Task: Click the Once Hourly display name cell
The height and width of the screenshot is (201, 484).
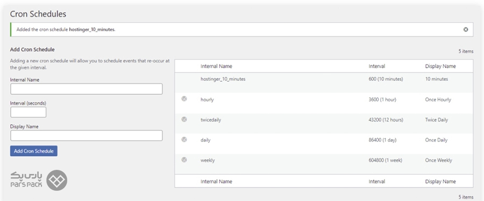Action: (438, 99)
